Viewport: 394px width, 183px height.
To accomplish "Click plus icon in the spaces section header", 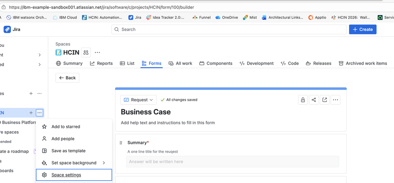I will tap(31, 93).
